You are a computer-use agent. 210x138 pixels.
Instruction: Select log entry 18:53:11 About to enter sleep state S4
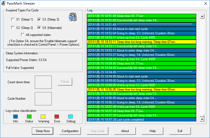[142, 51]
